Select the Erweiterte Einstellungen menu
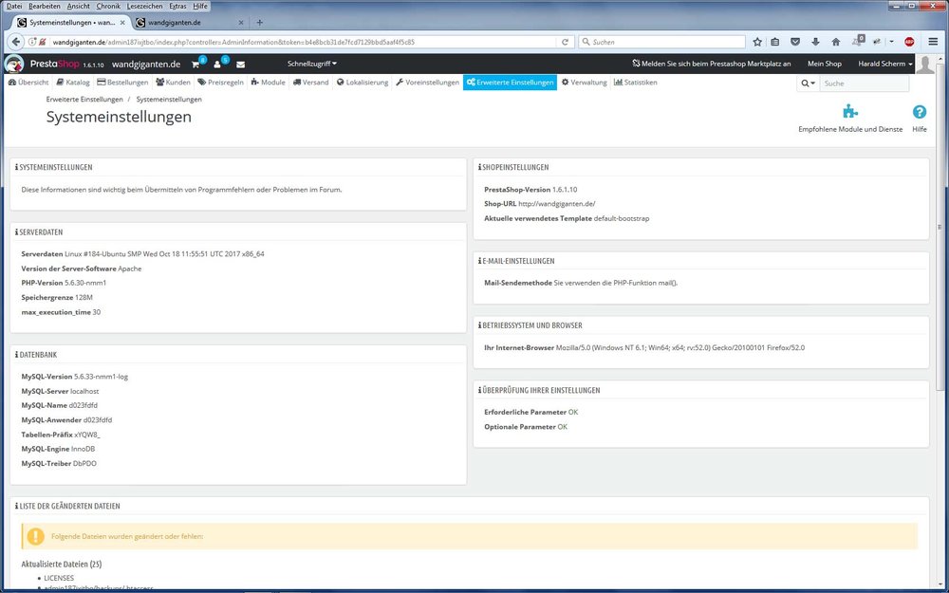Image resolution: width=949 pixels, height=593 pixels. (x=510, y=83)
